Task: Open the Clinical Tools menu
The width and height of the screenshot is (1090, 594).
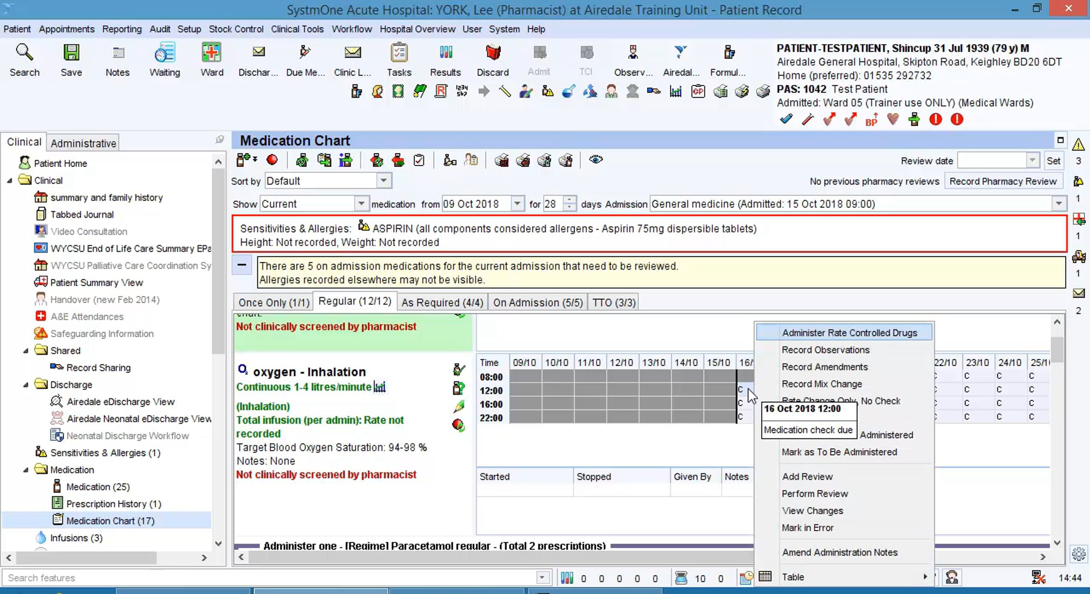Action: [297, 29]
